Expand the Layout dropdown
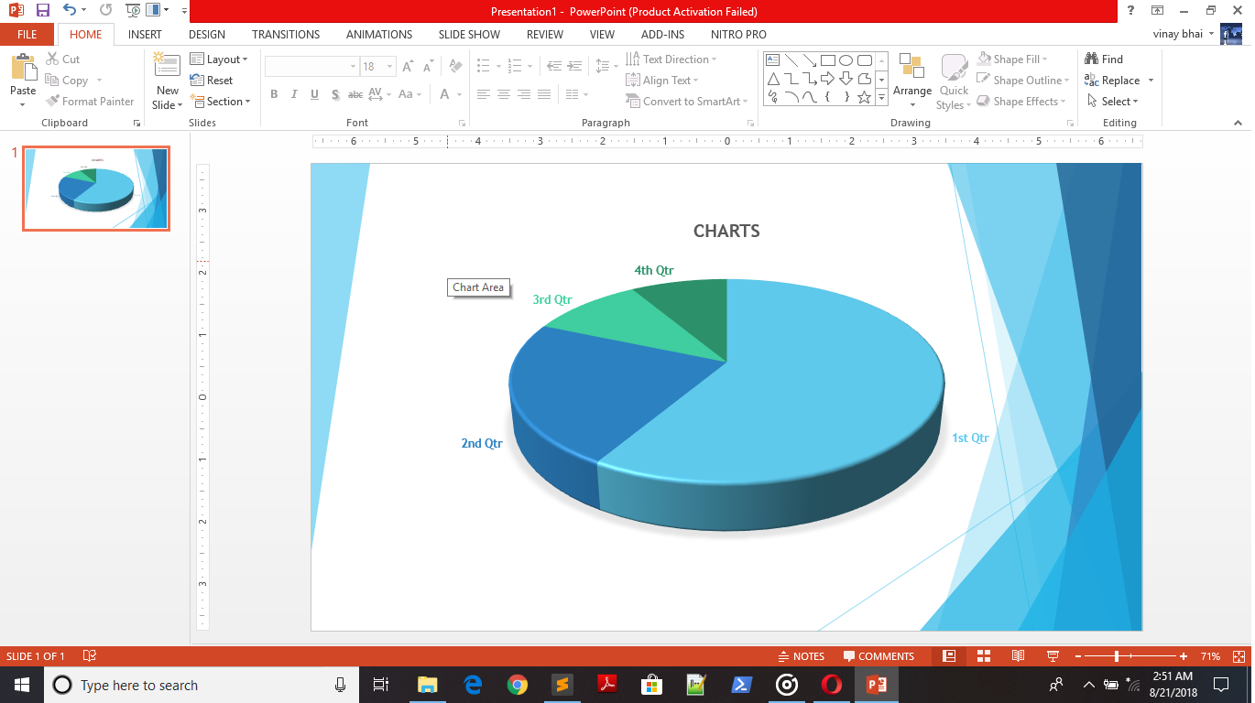 pos(220,59)
